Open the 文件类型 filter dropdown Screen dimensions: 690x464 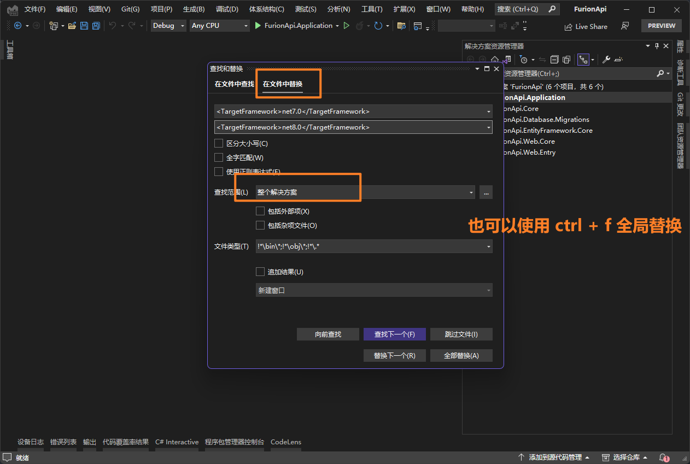[x=488, y=246]
